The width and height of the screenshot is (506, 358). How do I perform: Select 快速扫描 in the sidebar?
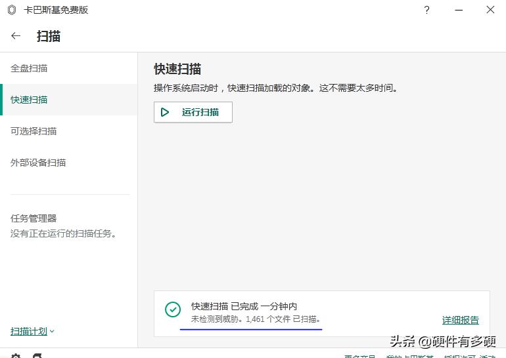(69, 100)
